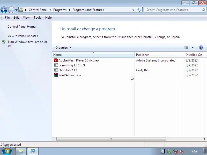Click the muted volume speaker tray icon
Image resolution: width=207 pixels, height=155 pixels.
(x=182, y=151)
